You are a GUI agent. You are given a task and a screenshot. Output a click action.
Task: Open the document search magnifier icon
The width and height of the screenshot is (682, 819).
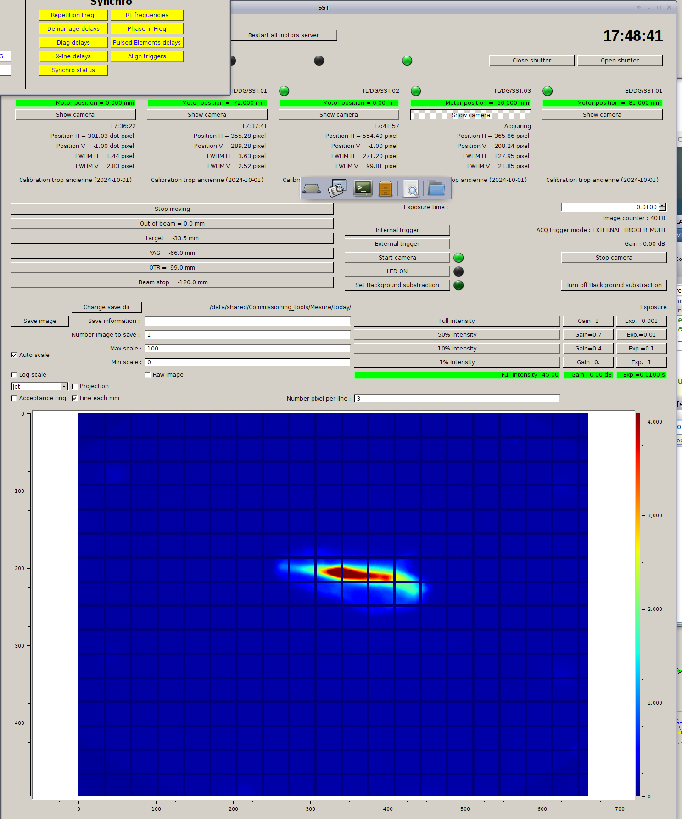[411, 189]
